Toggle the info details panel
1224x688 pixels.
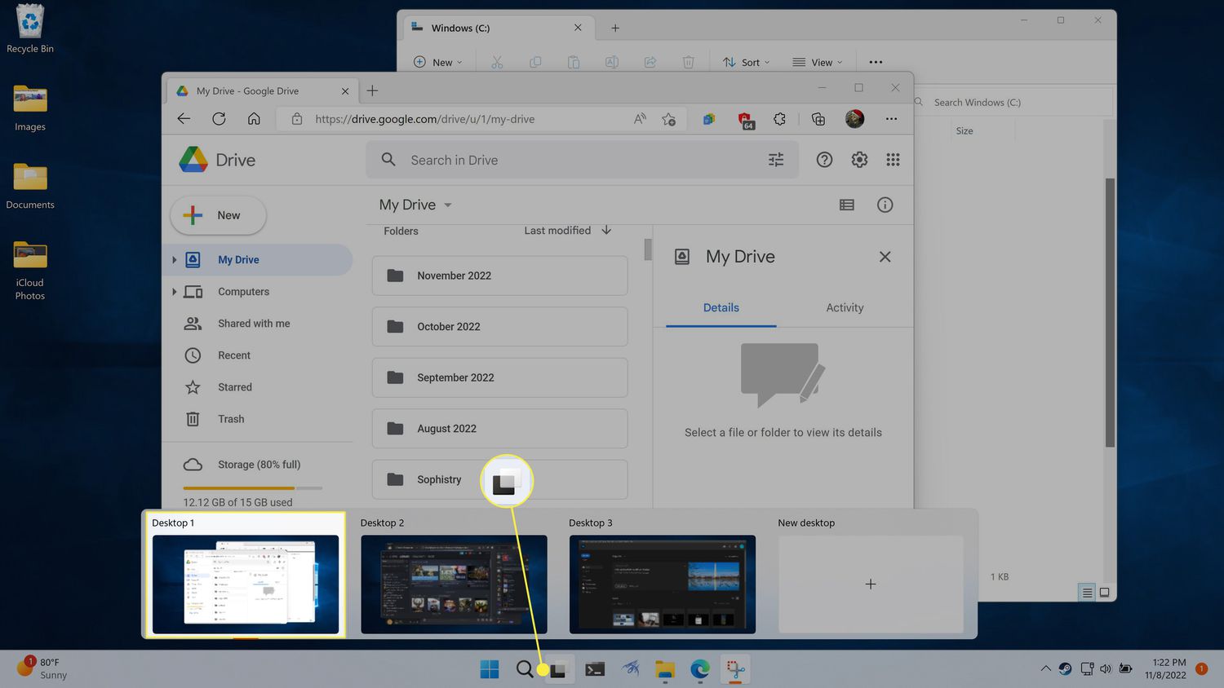coord(885,205)
